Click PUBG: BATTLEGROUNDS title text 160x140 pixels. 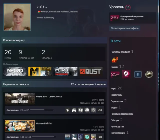coord(49,97)
